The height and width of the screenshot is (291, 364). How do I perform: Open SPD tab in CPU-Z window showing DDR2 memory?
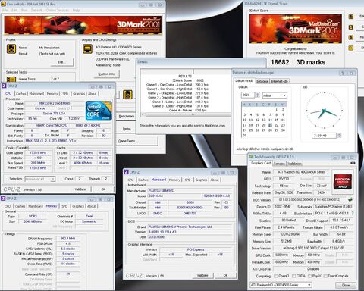click(x=64, y=206)
